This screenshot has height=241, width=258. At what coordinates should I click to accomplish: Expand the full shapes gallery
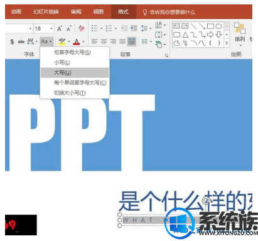click(x=227, y=43)
